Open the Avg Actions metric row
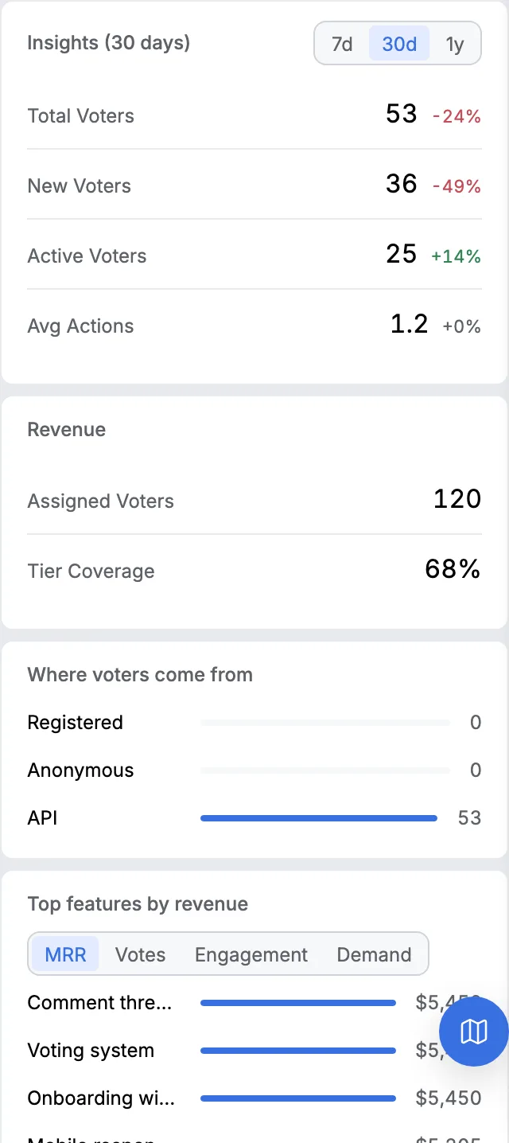The image size is (509, 1143). 254,325
